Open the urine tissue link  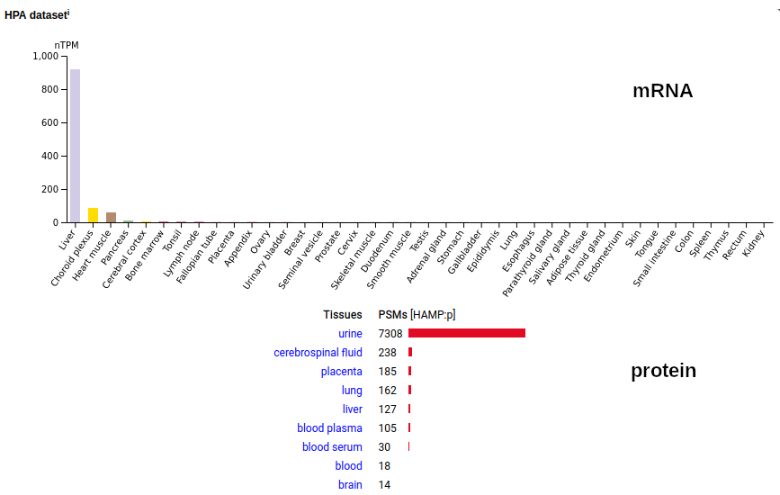(x=350, y=334)
